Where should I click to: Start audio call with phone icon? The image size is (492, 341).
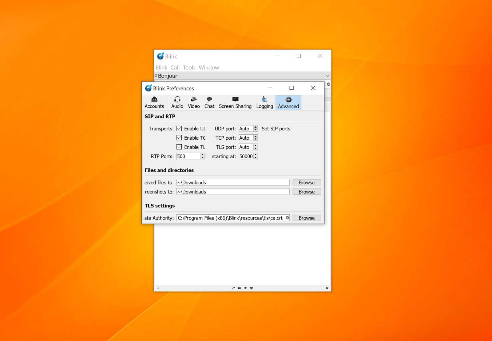(233, 288)
